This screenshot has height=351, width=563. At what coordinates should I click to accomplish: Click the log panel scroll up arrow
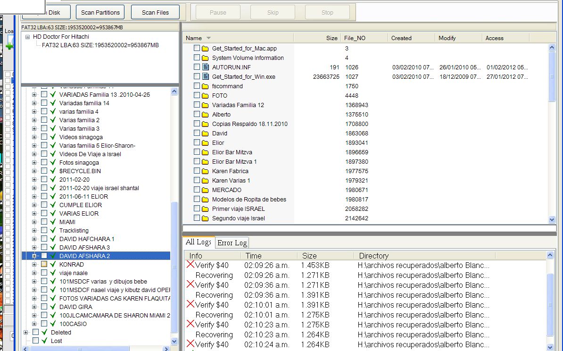click(x=550, y=255)
